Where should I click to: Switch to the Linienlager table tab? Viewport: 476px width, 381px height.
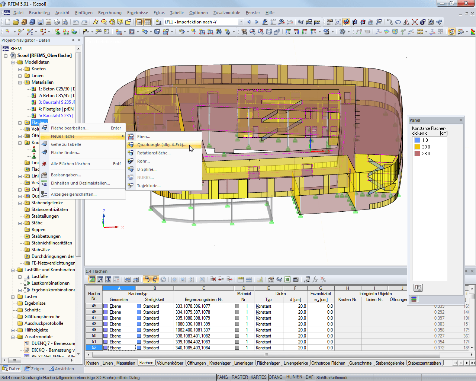244,363
